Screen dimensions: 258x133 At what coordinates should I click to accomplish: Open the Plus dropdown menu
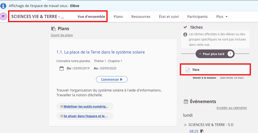(x=222, y=17)
